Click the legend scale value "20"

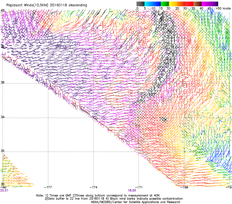pyautogui.click(x=168, y=8)
